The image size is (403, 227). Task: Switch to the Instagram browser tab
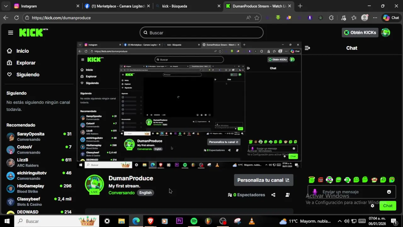pos(47,6)
